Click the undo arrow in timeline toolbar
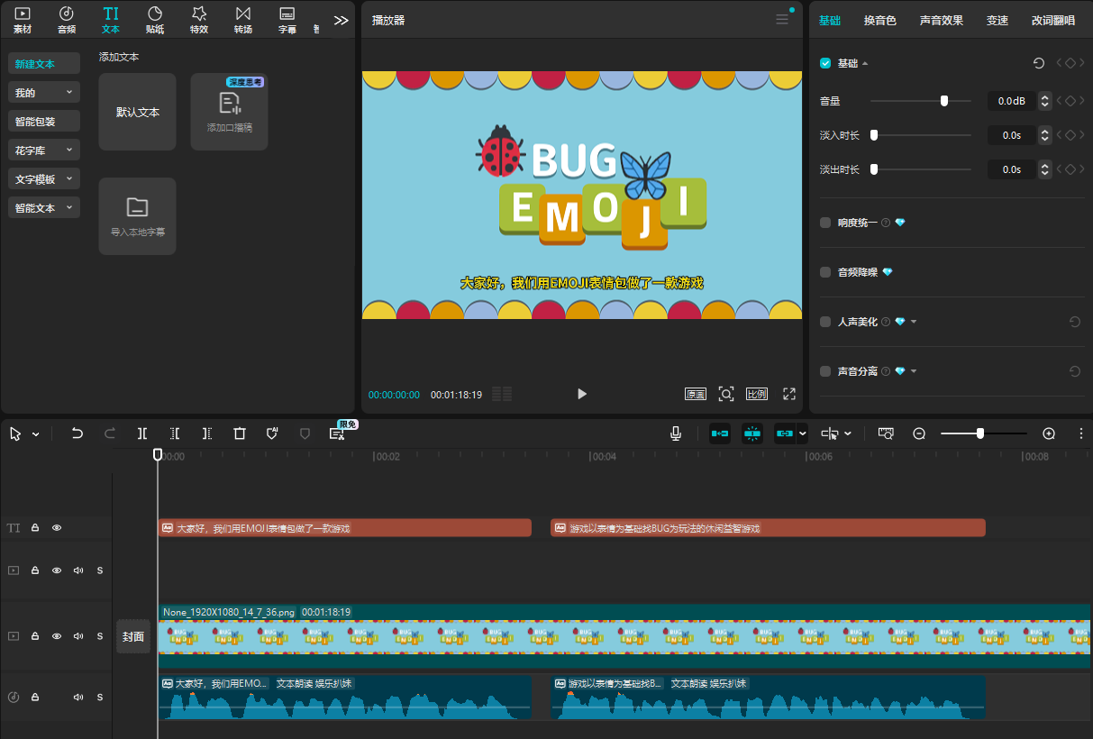The height and width of the screenshot is (739, 1093). click(77, 433)
